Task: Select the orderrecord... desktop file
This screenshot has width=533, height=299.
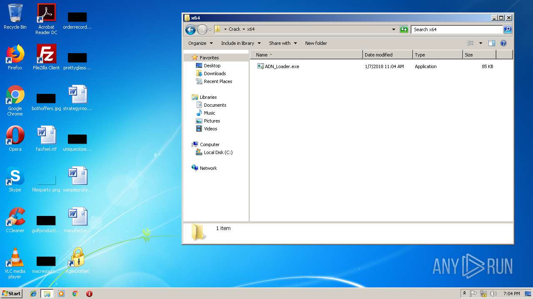Action: coord(77,20)
